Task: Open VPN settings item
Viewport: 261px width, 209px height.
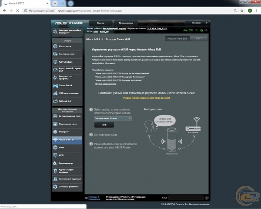Action: click(67, 155)
